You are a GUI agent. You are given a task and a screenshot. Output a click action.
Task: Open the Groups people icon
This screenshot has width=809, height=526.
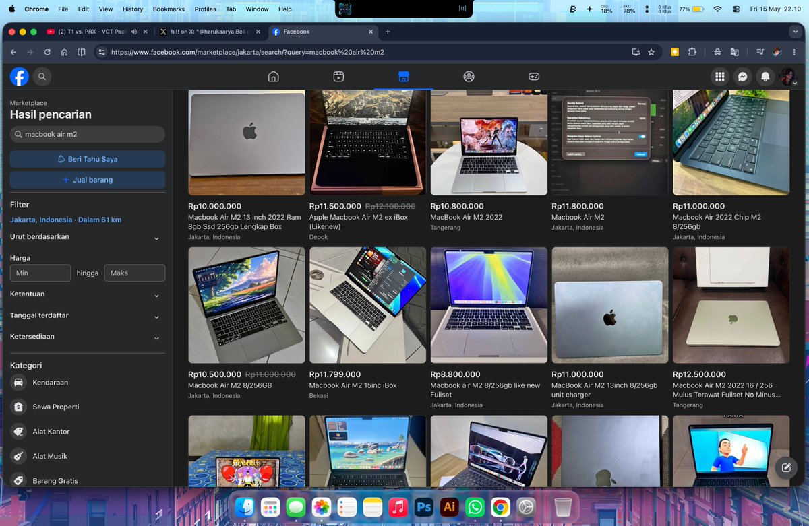coord(469,77)
